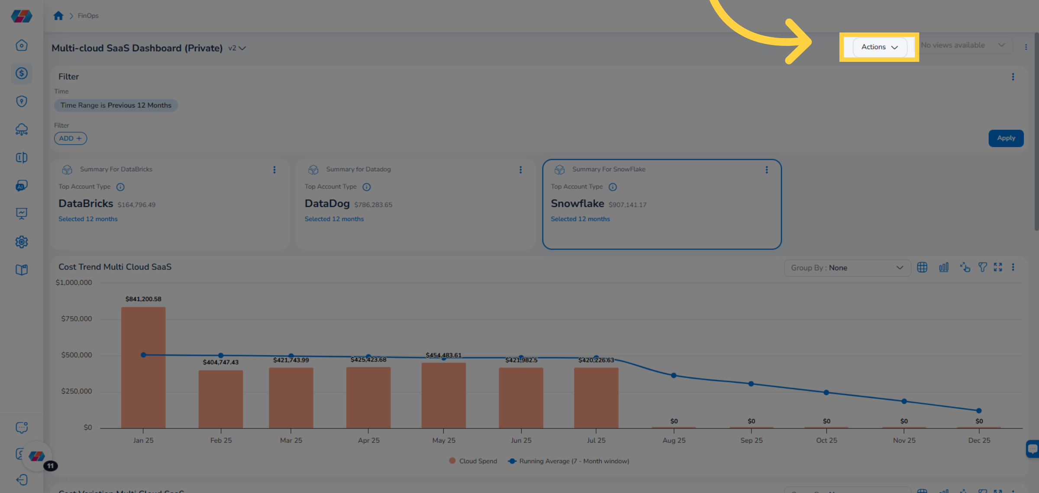
Task: Expand Cost Trend chart to fullscreen
Action: point(998,268)
